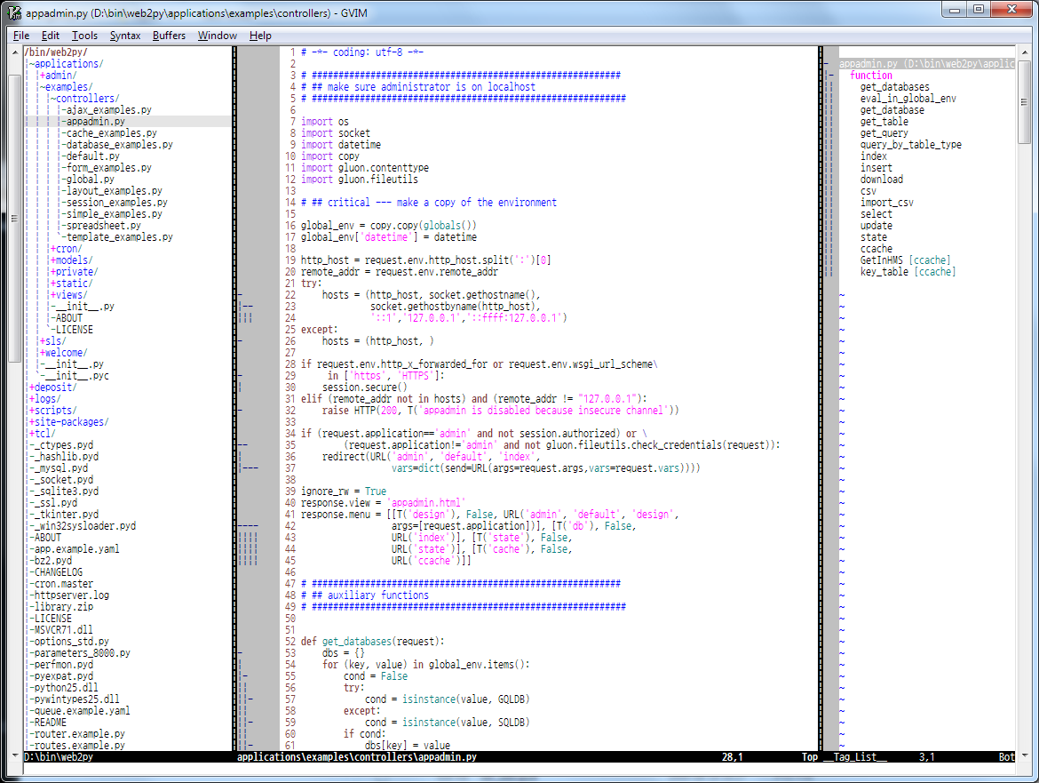
Task: Click the 'ignore_rw = True' code line
Action: (344, 491)
